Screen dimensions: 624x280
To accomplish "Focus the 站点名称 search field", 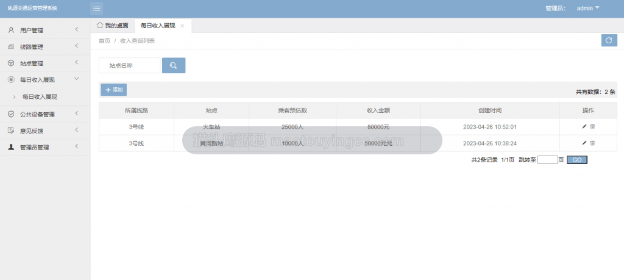I will (129, 65).
